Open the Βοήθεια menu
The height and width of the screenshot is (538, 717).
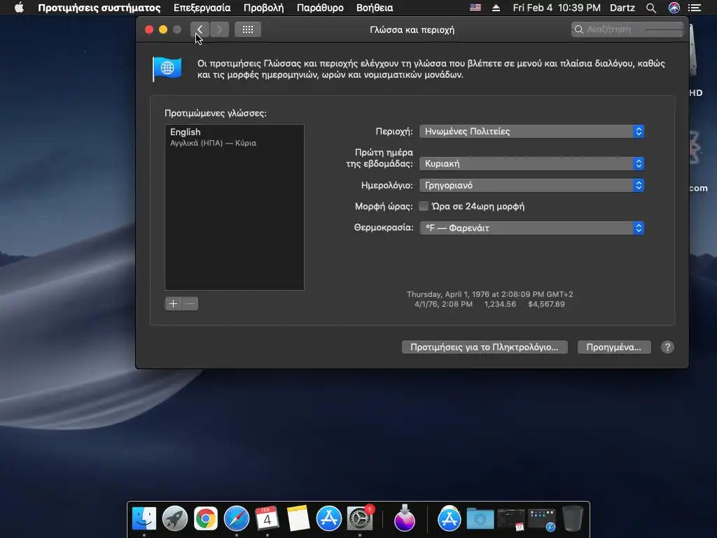375,8
